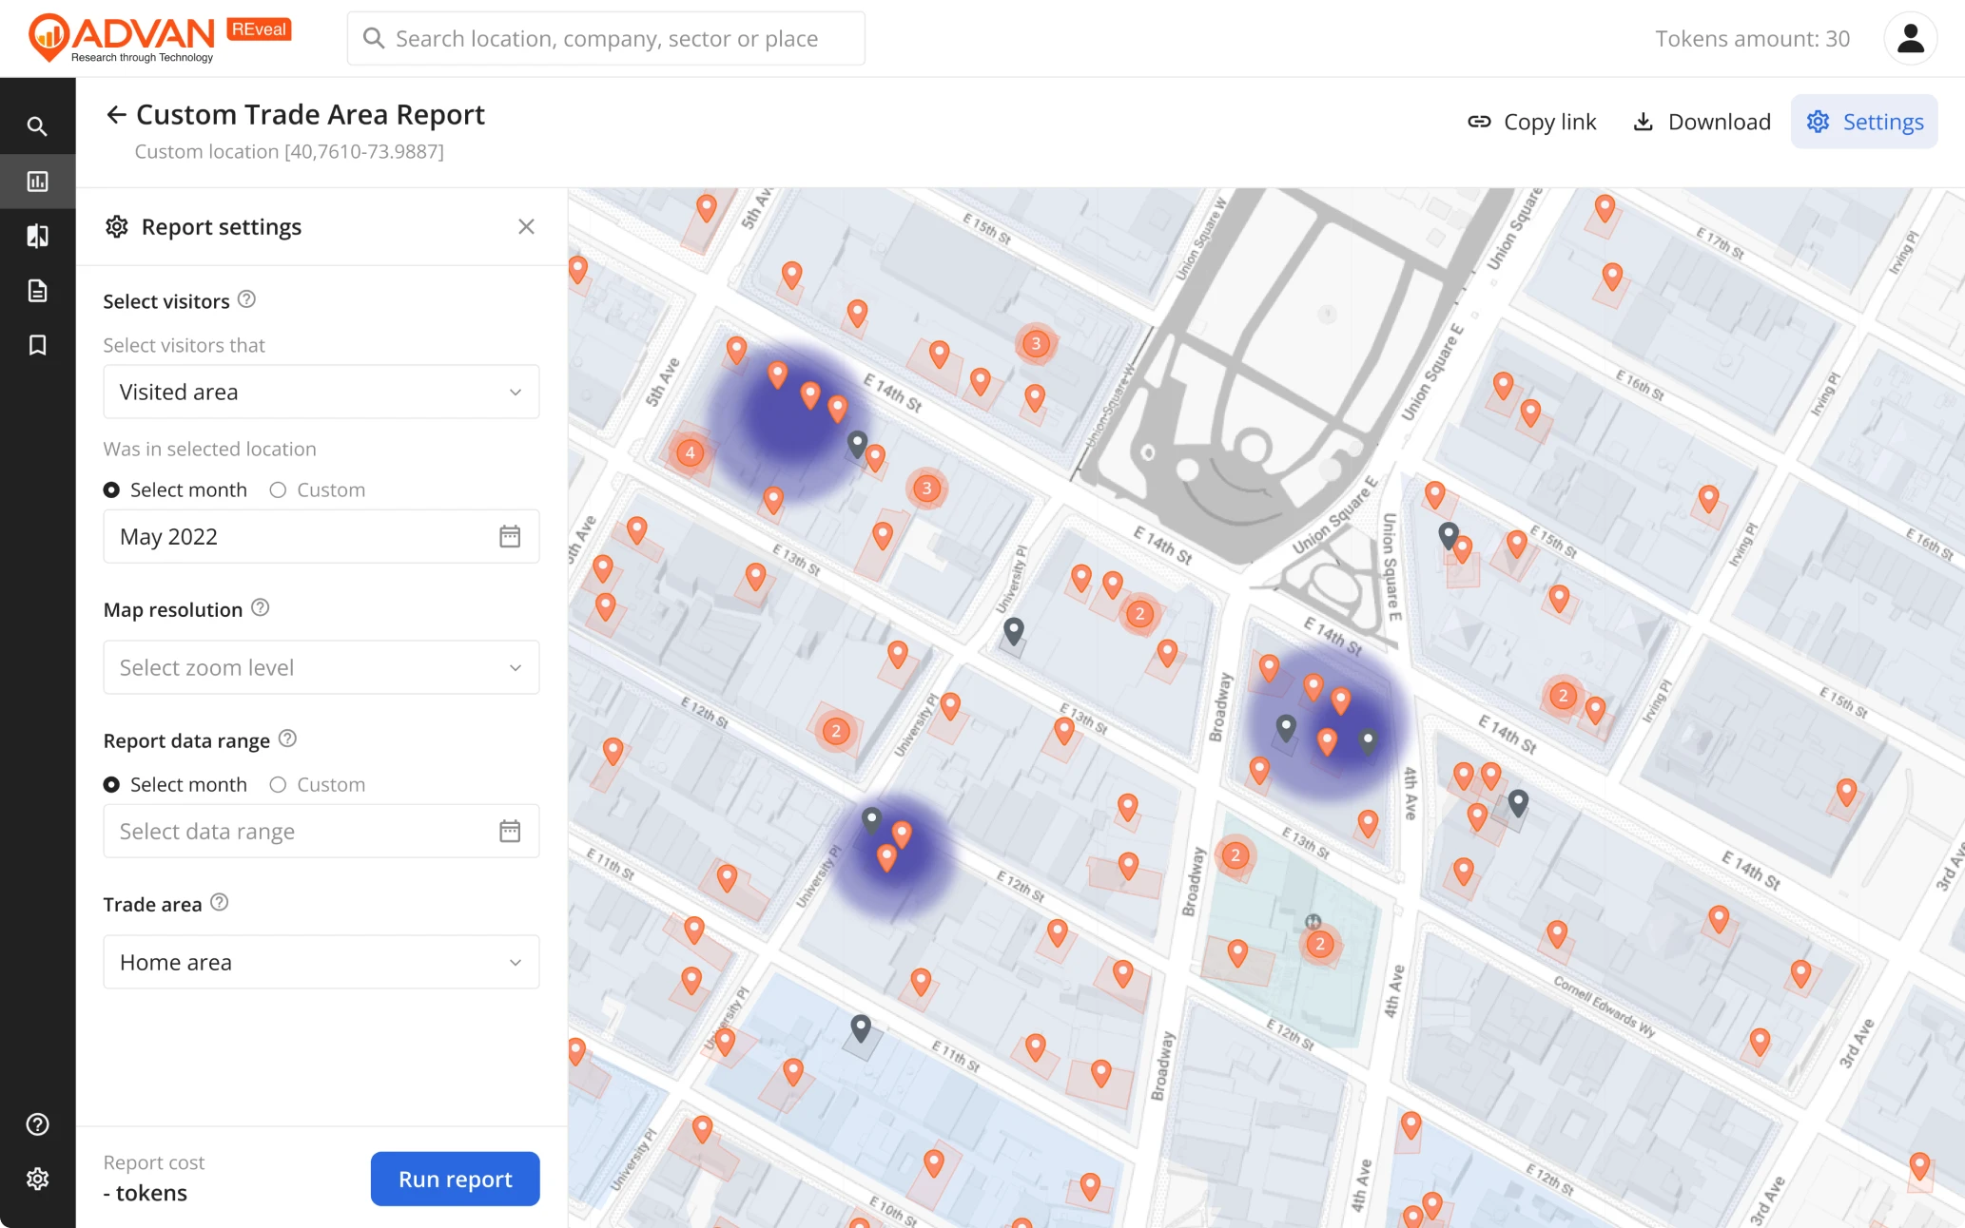The width and height of the screenshot is (1965, 1228).
Task: Open the Select zoom level dropdown
Action: pos(321,667)
